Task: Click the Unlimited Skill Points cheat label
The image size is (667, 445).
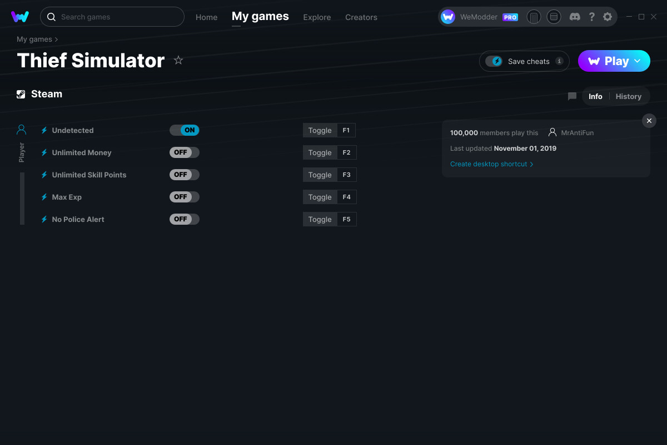Action: (x=89, y=175)
